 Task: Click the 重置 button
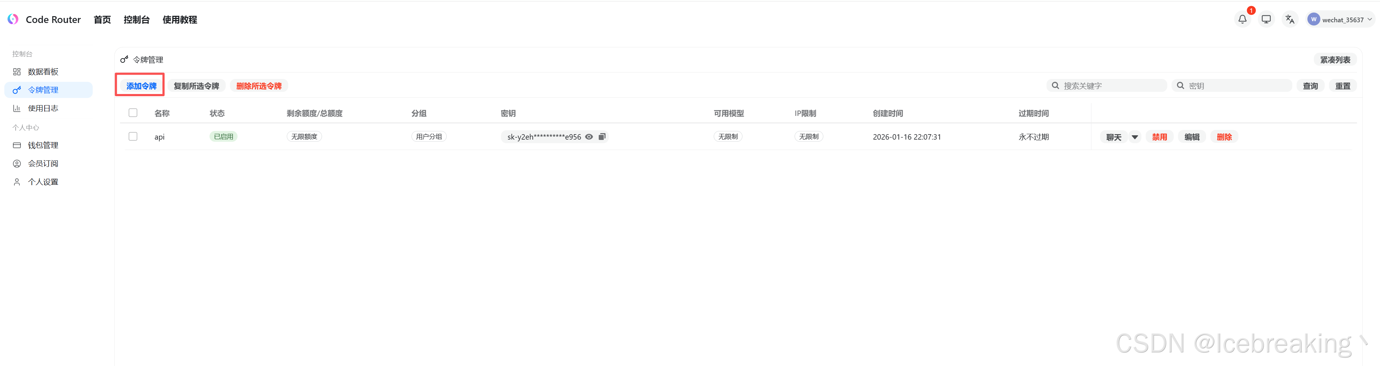1343,86
